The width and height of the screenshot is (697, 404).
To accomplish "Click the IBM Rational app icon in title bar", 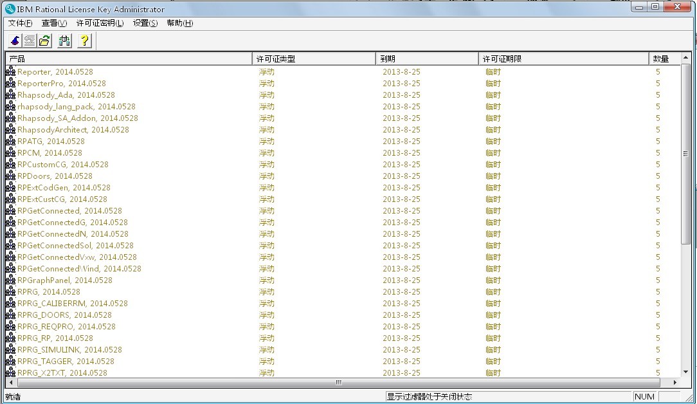I will pos(10,8).
